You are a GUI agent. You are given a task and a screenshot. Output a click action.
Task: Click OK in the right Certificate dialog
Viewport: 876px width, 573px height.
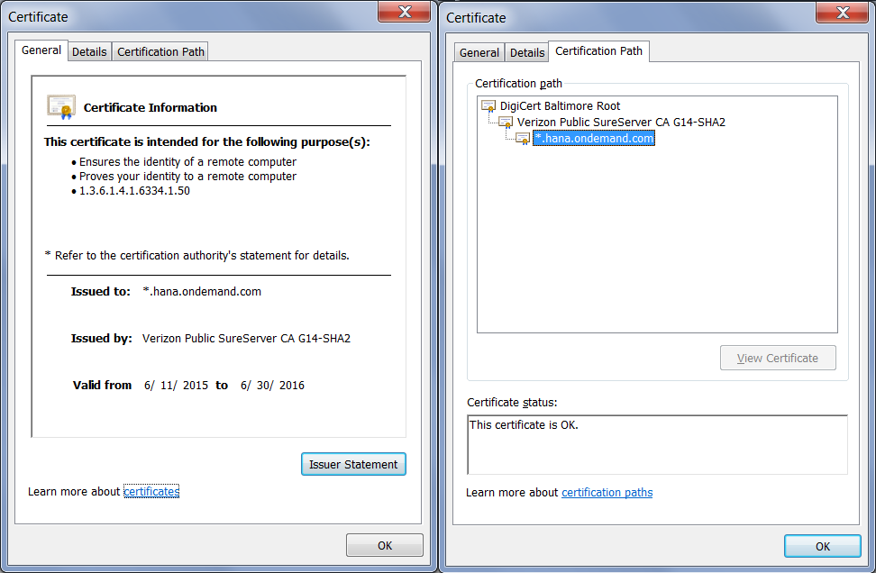point(822,547)
